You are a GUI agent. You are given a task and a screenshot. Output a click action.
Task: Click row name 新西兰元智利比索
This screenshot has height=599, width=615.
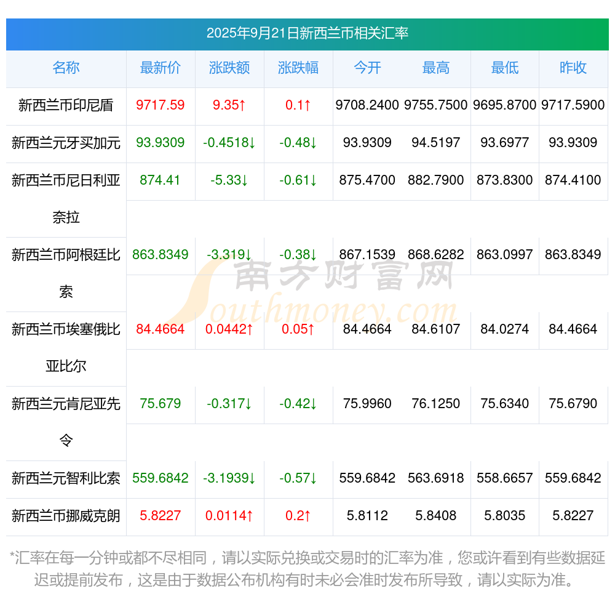coord(66,478)
